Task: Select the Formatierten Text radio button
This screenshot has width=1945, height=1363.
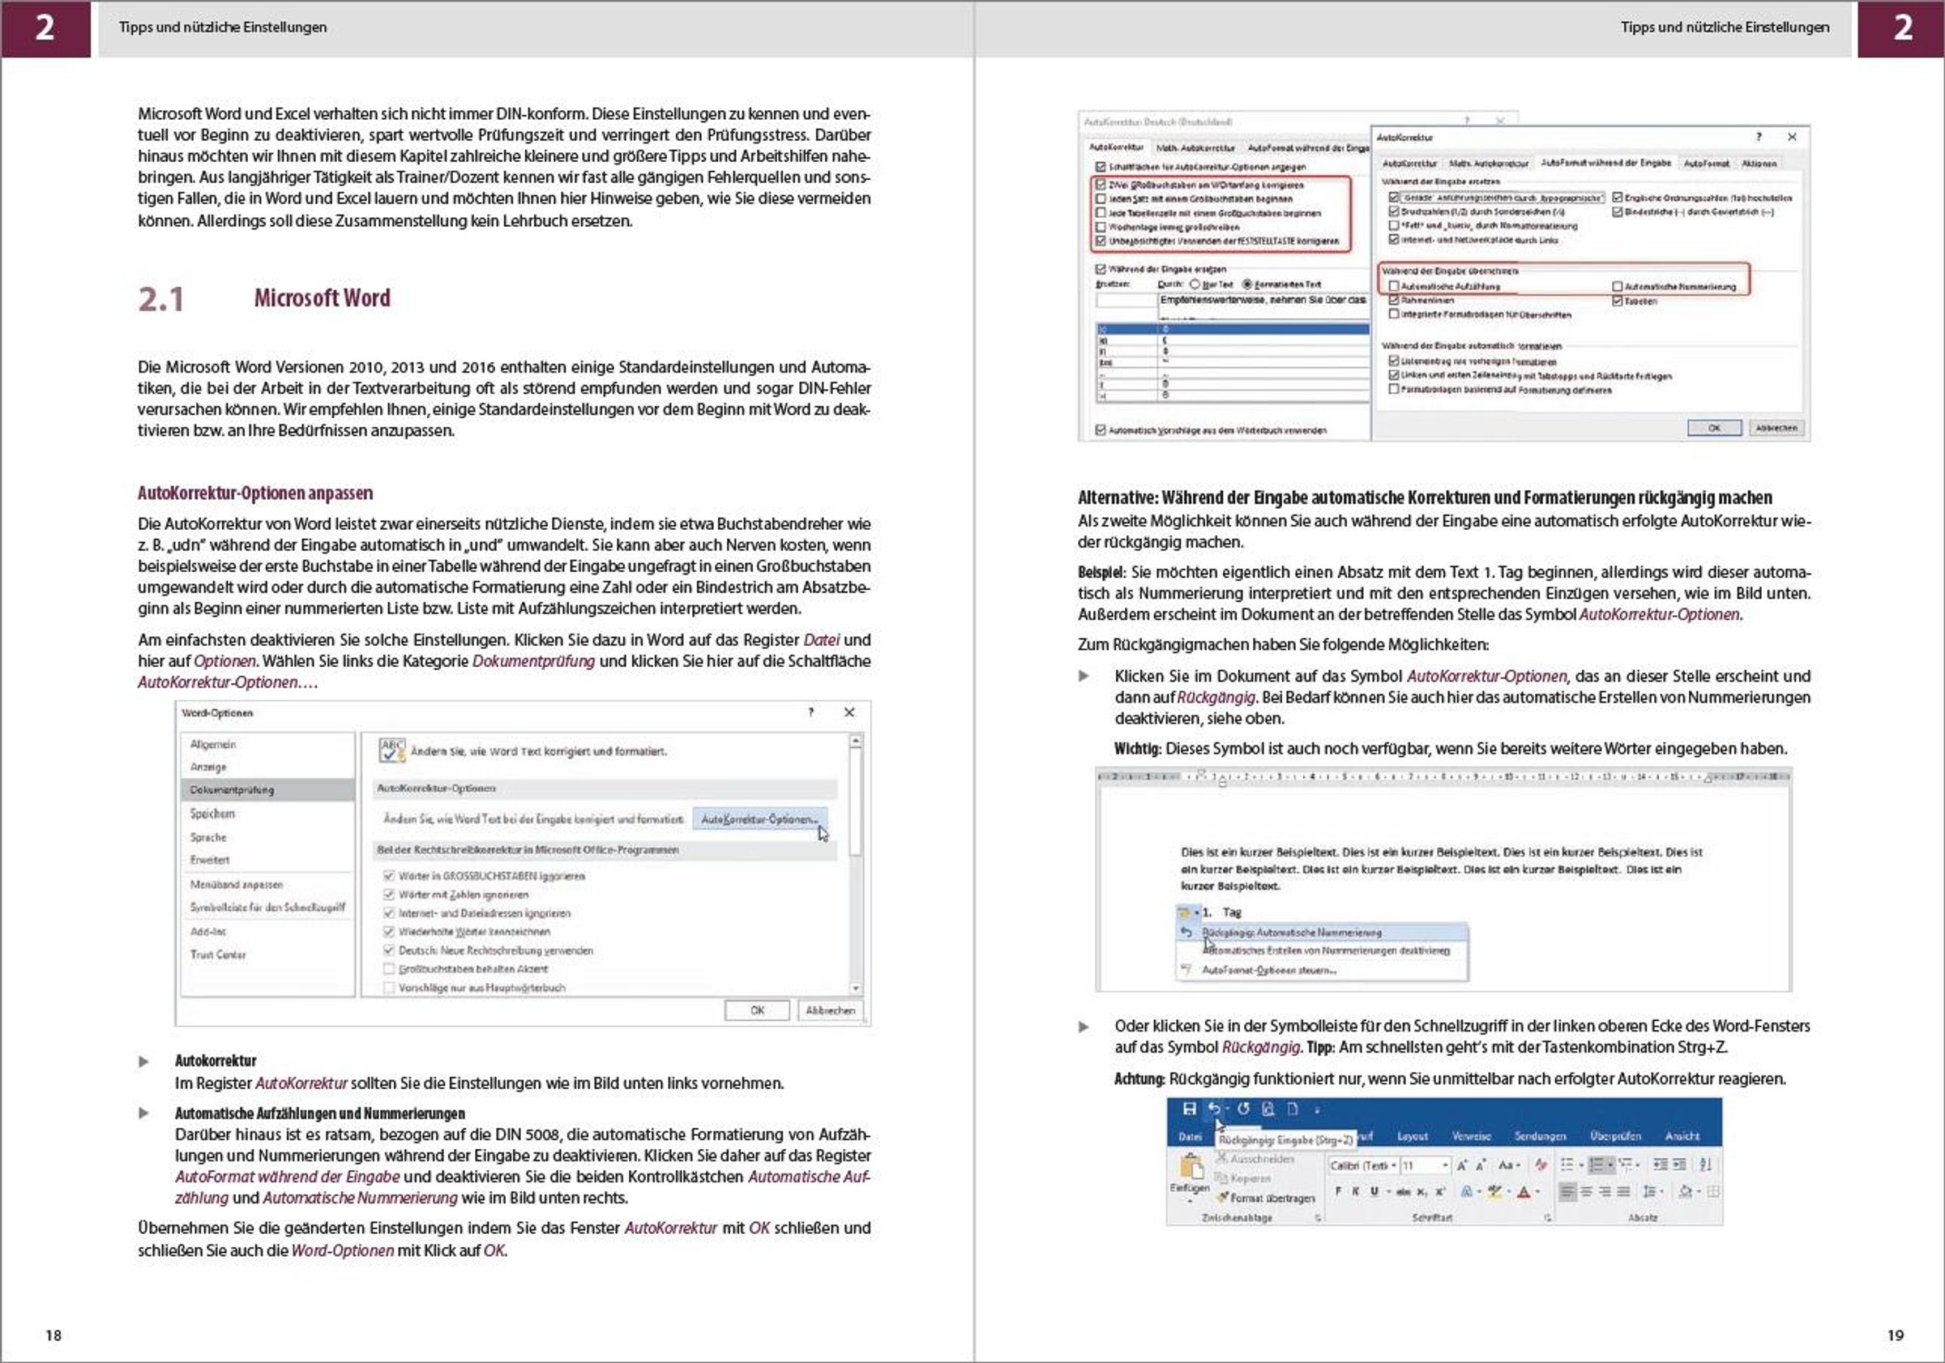Action: (x=1247, y=284)
